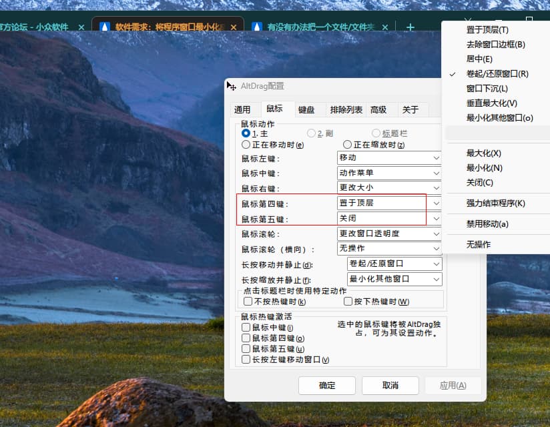Tick the 长按左键移动窗口(v) checkbox
The height and width of the screenshot is (427, 550).
tap(248, 360)
